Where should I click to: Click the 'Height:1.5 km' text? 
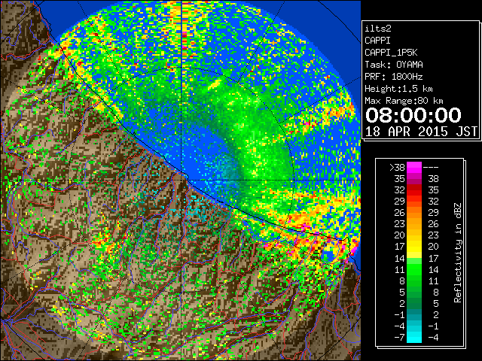[x=398, y=89]
